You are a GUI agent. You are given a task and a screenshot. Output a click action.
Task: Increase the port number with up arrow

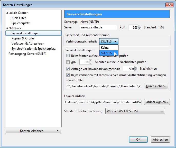(140, 26)
